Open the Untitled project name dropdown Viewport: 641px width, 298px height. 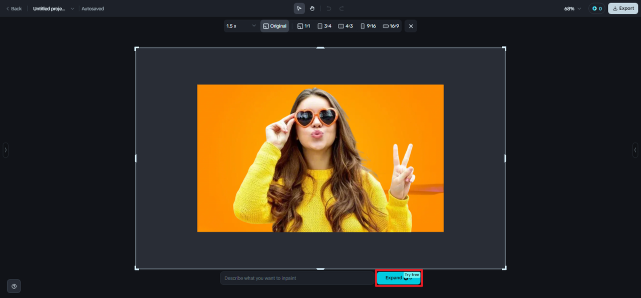(54, 8)
